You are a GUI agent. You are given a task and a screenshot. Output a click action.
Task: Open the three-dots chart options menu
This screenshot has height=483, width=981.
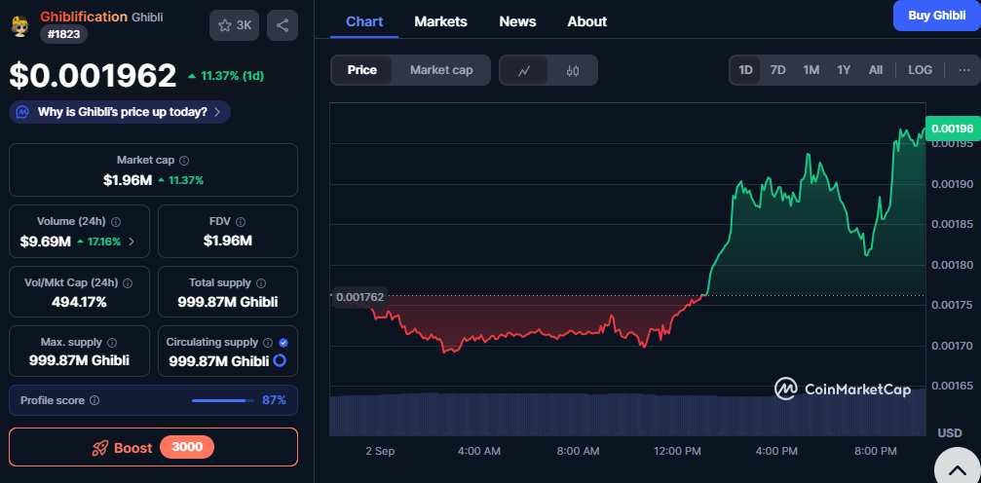tap(964, 70)
